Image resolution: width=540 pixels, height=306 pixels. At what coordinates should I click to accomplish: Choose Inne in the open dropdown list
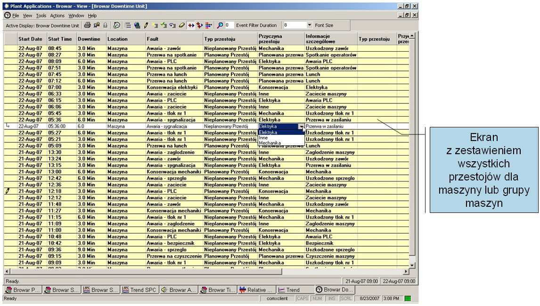[x=281, y=138]
